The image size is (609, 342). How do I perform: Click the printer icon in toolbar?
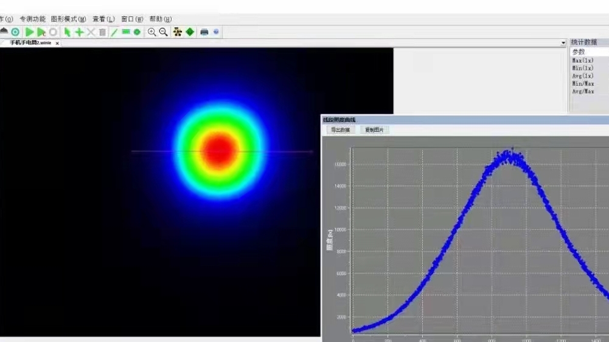pos(204,32)
